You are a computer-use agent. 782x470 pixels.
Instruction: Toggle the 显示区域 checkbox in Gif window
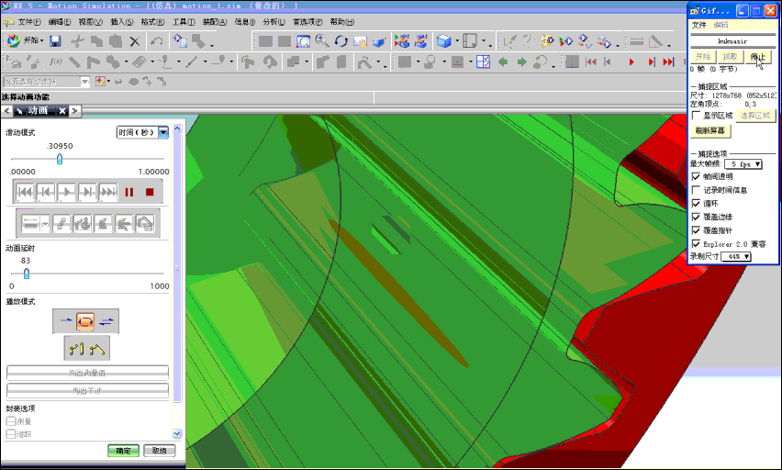click(x=697, y=116)
